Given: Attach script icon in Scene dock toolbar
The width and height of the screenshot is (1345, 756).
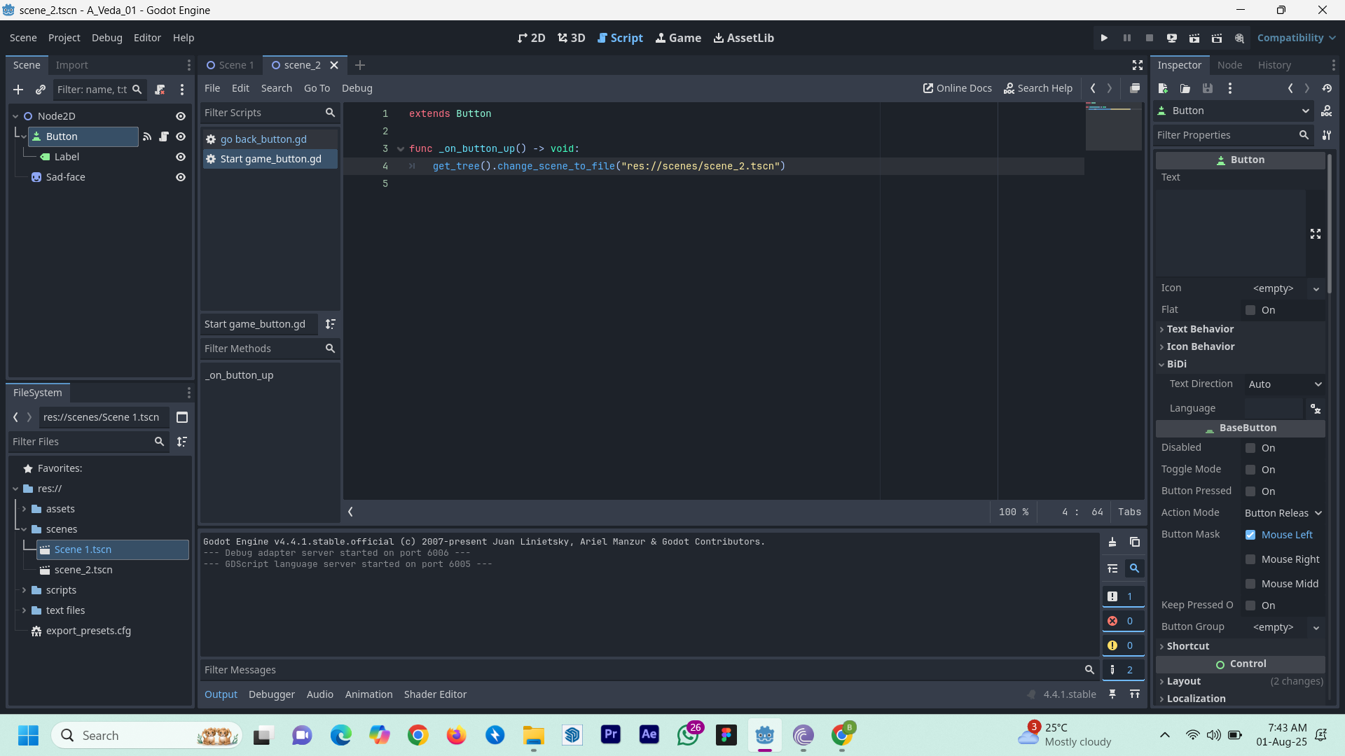Looking at the screenshot, I should [x=160, y=90].
